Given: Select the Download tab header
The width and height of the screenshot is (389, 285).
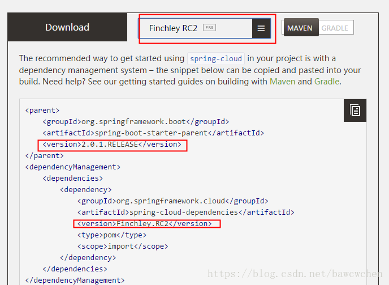Looking at the screenshot, I should tap(67, 27).
